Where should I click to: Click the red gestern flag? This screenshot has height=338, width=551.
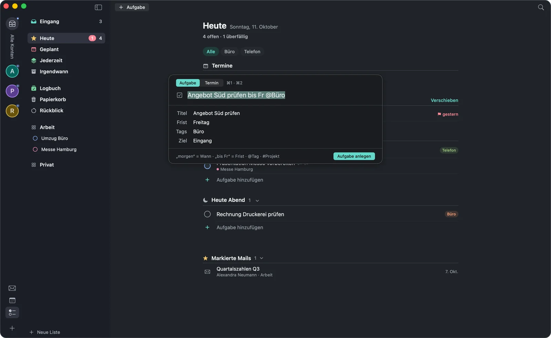(x=439, y=114)
